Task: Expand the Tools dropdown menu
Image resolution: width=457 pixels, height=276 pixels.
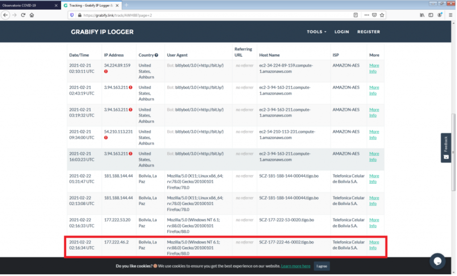Action: pos(316,32)
